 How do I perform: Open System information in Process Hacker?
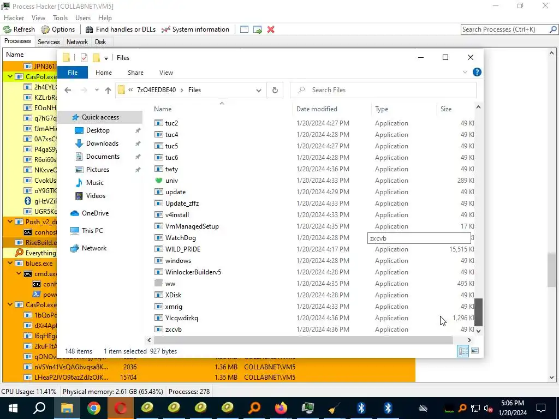[x=195, y=29]
